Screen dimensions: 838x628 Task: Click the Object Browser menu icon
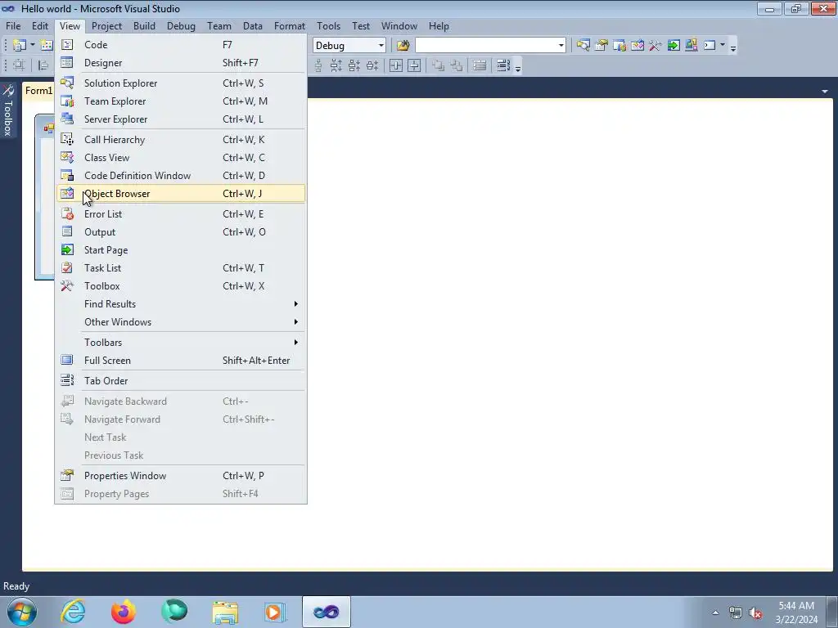click(67, 194)
